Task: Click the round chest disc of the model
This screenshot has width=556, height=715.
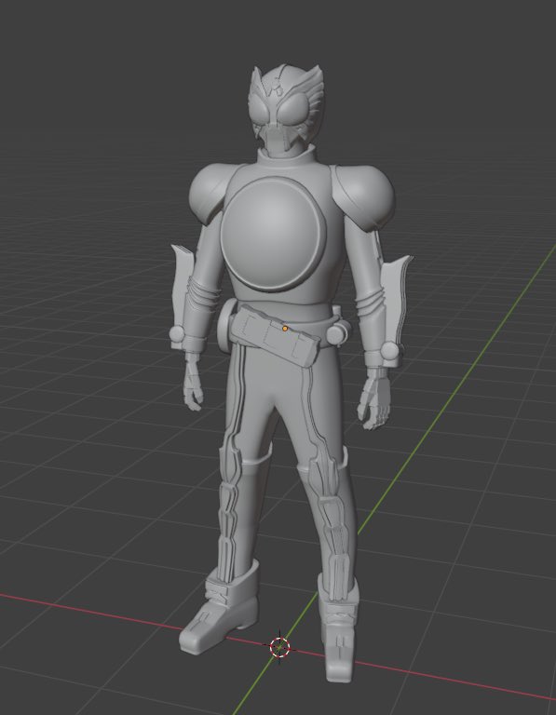Action: (x=274, y=234)
